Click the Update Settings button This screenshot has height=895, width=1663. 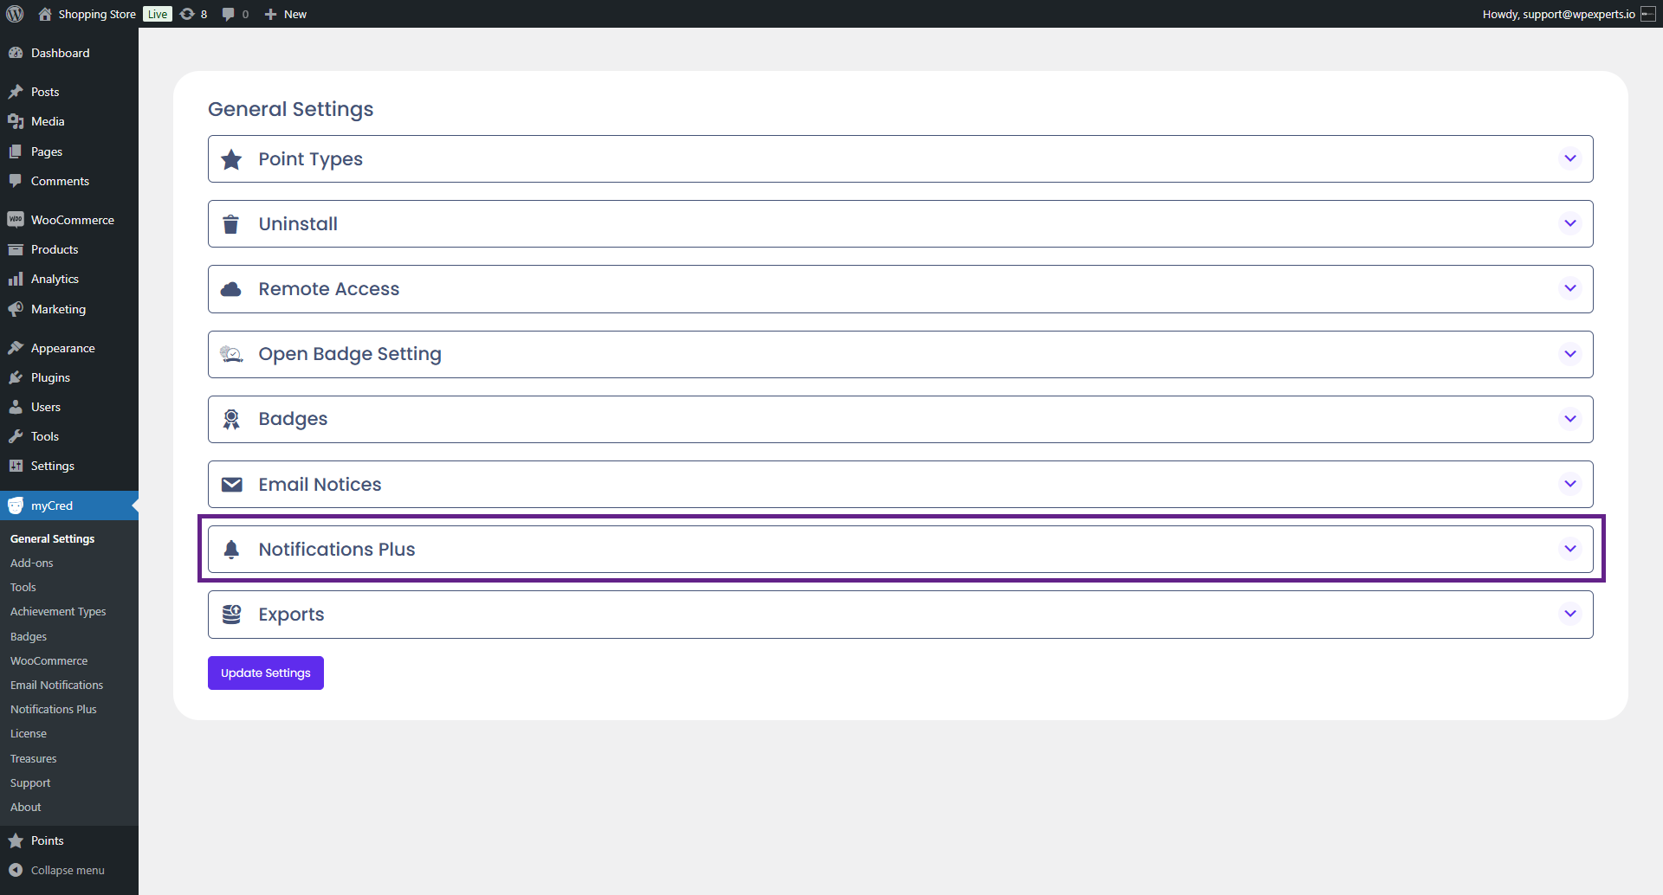[x=265, y=673]
